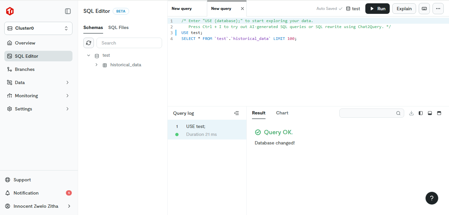Switch to the Result tab
The image size is (449, 215).
[x=259, y=113]
